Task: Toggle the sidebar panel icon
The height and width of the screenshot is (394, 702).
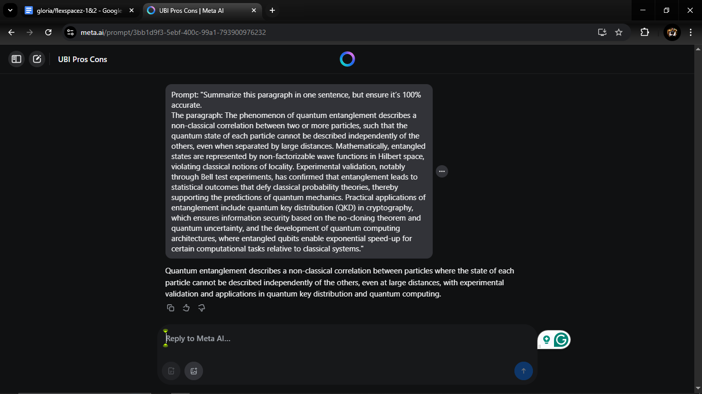Action: 16,59
